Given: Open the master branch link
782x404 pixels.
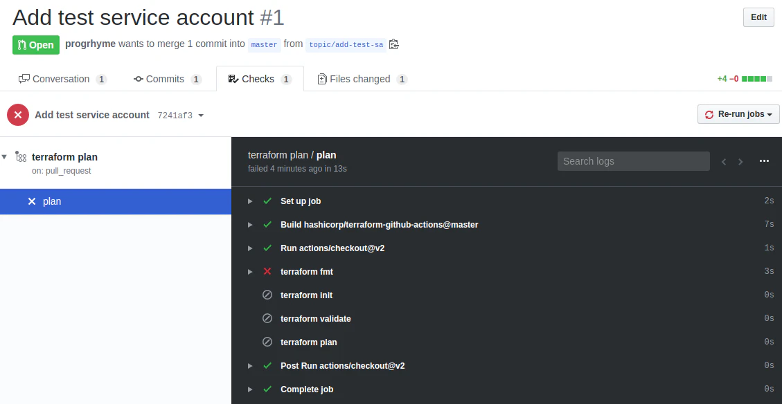Looking at the screenshot, I should (264, 44).
